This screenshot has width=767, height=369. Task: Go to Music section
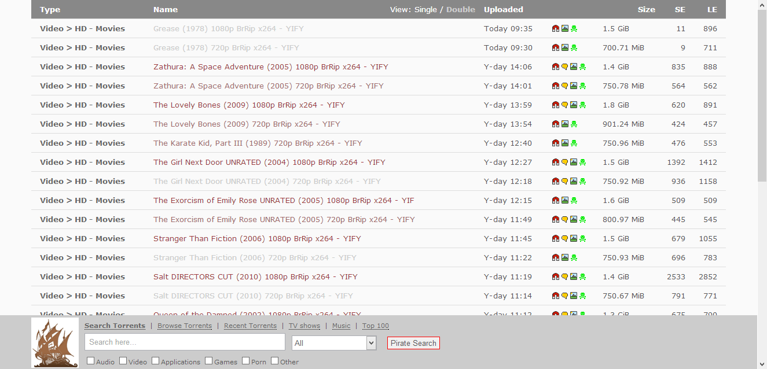[x=341, y=326]
